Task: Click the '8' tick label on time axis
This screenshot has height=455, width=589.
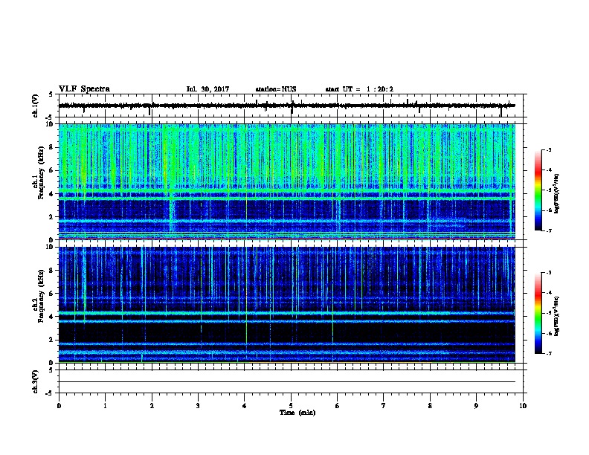Action: [x=430, y=406]
